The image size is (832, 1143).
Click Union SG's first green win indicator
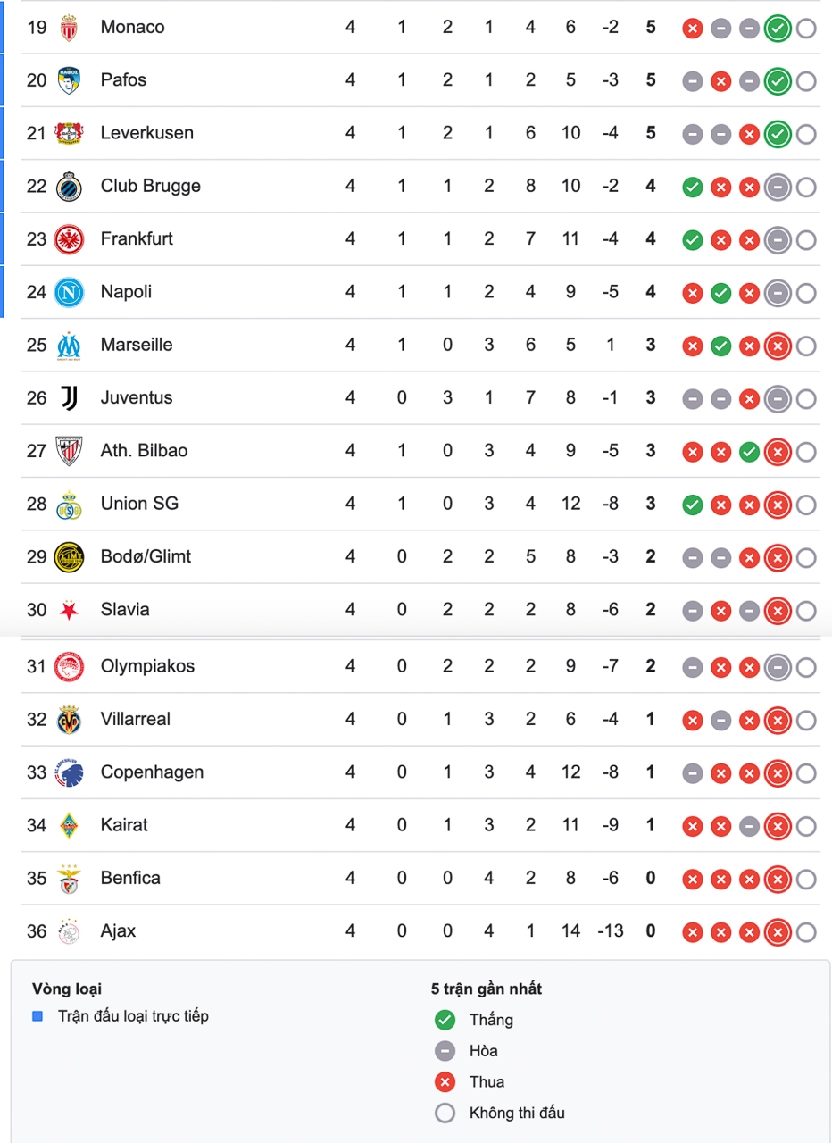coord(692,505)
